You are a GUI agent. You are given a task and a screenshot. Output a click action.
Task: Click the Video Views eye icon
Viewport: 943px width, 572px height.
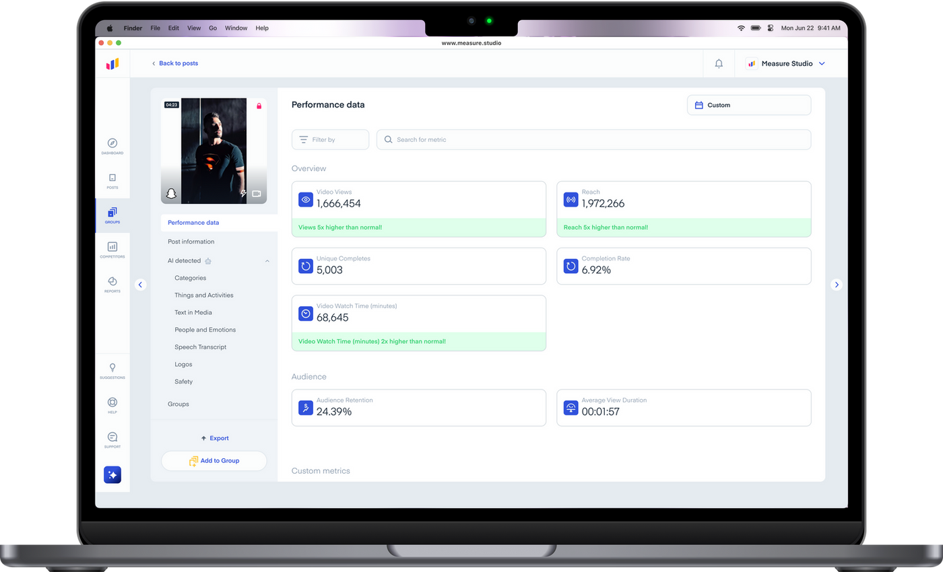(306, 200)
